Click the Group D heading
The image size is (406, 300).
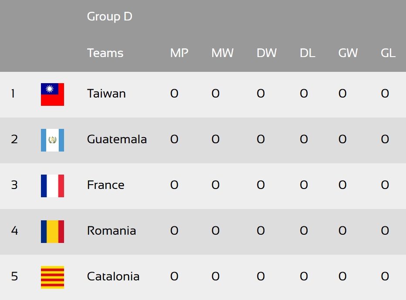tap(109, 17)
